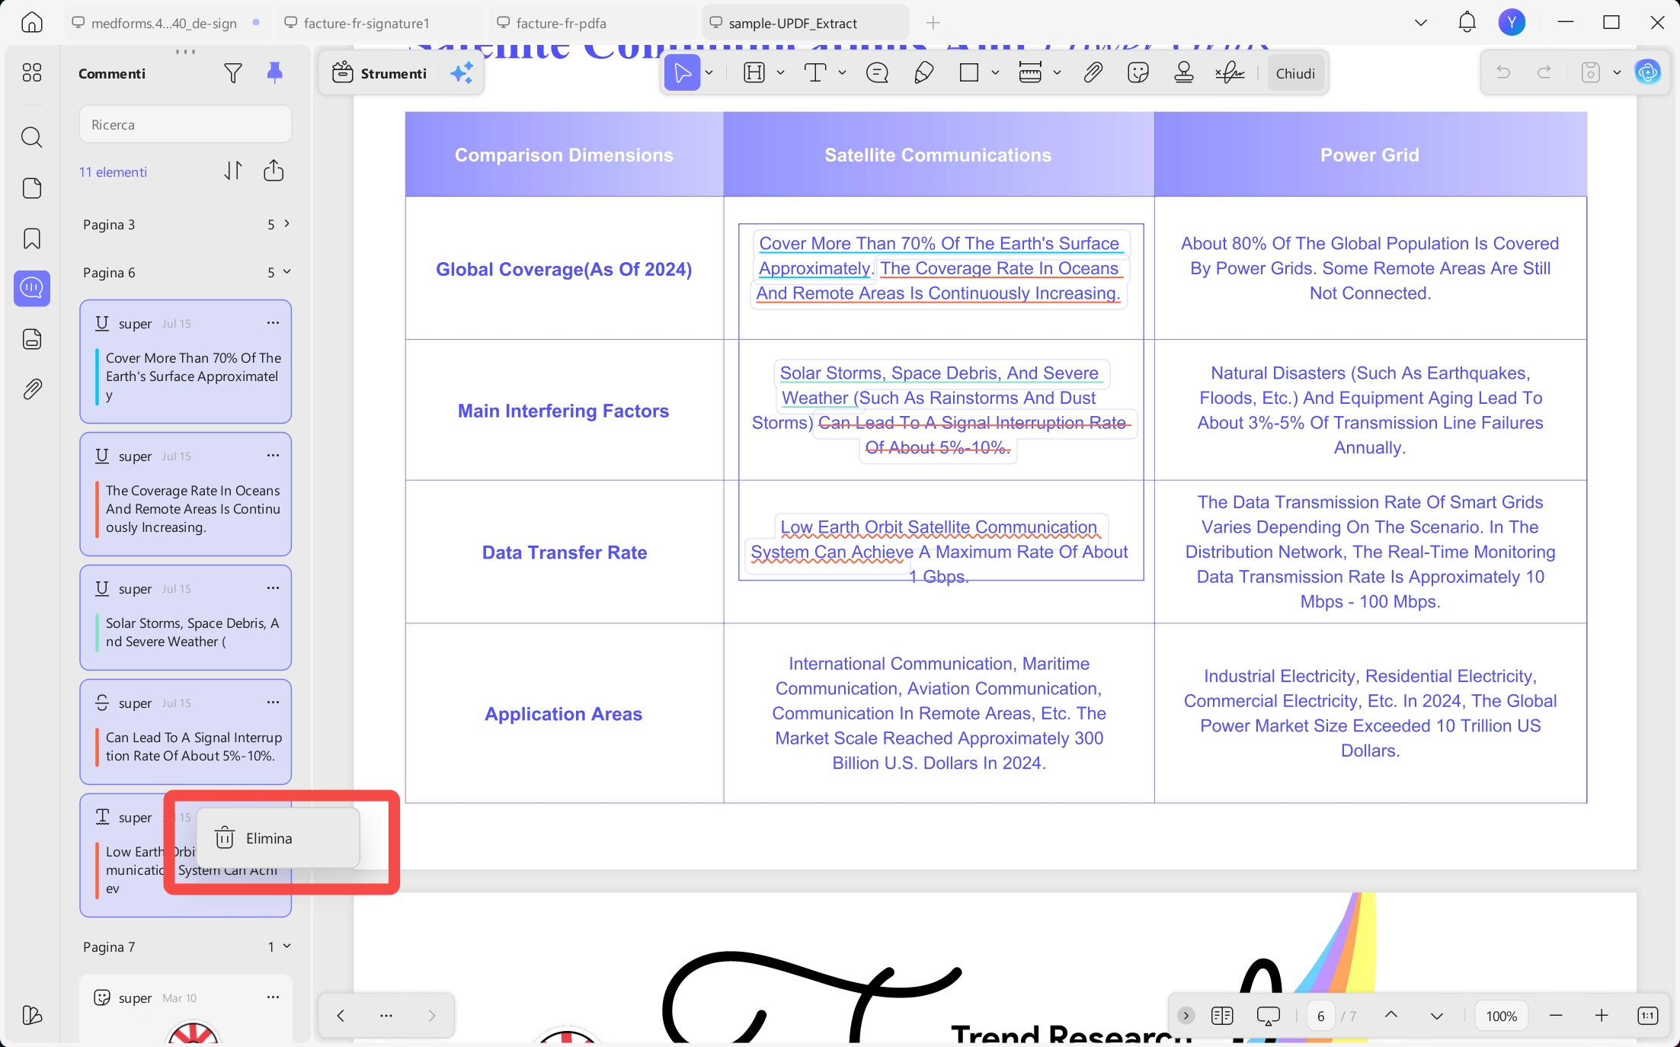1680x1047 pixels.
Task: Expand the measure tool dropdown
Action: (x=1058, y=73)
